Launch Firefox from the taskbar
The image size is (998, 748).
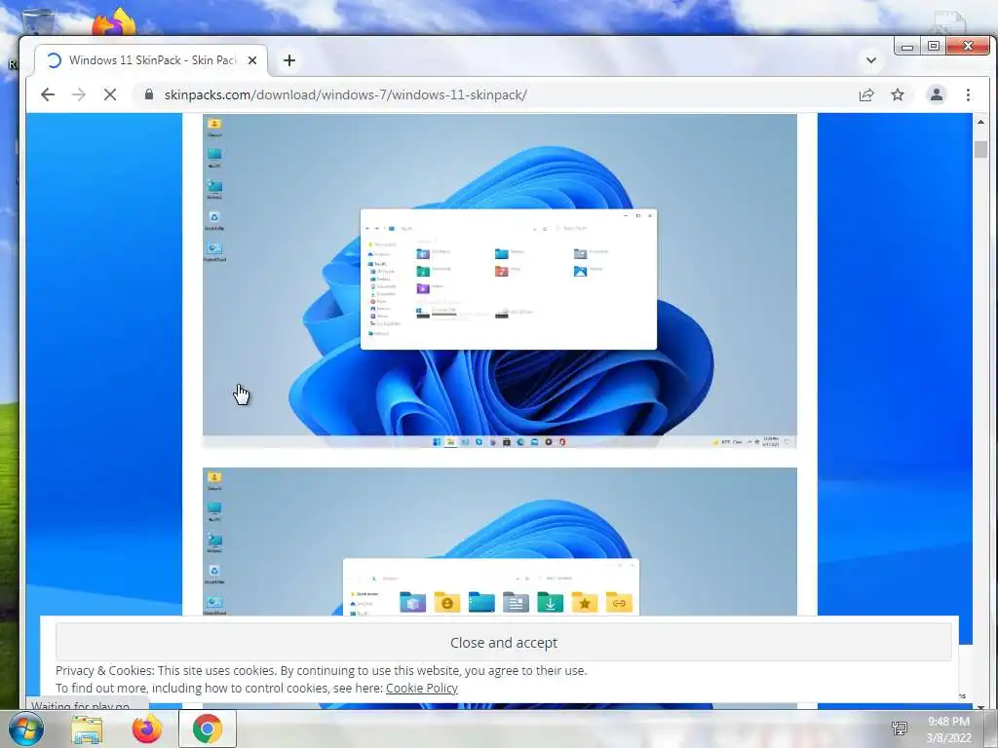click(x=146, y=729)
